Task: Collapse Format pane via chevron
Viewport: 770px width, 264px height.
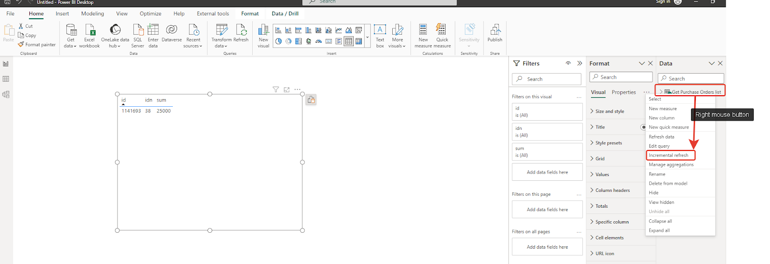Action: pos(642,63)
